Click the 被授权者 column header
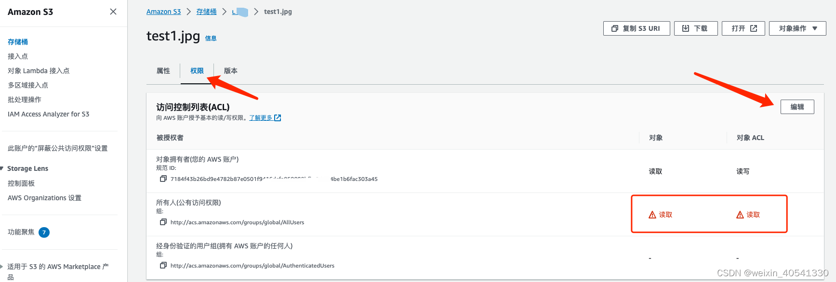 170,138
